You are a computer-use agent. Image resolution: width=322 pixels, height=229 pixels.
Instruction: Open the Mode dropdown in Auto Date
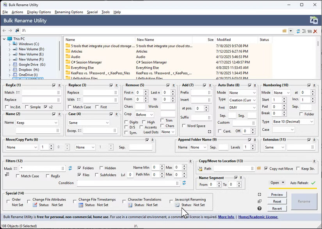[242, 92]
